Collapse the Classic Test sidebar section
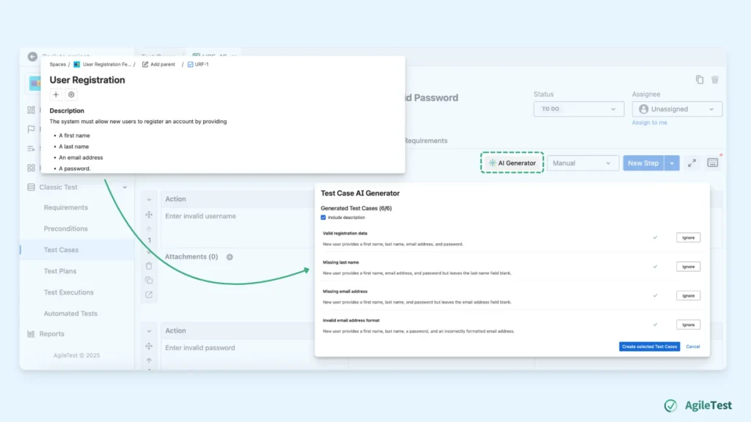 coord(125,187)
